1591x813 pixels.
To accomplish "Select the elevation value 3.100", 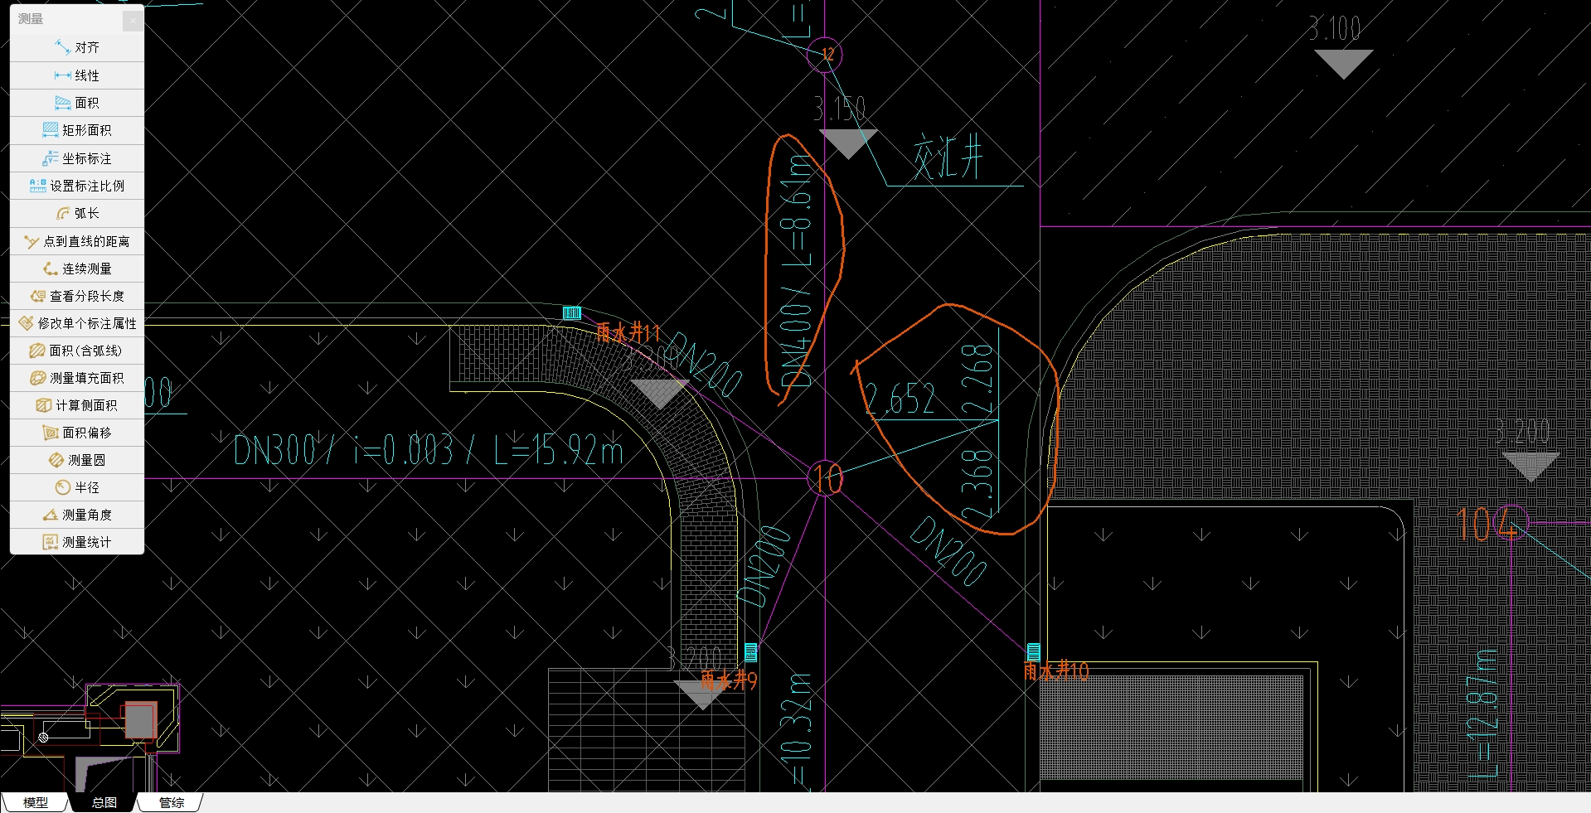I will (x=1334, y=29).
